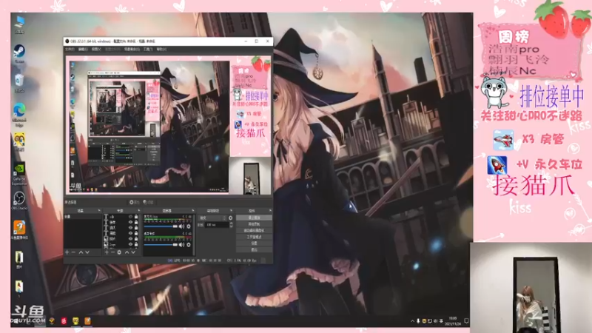Click the OBS preview canvas thumbnail
Screen dimensions: 592x333
click(169, 125)
